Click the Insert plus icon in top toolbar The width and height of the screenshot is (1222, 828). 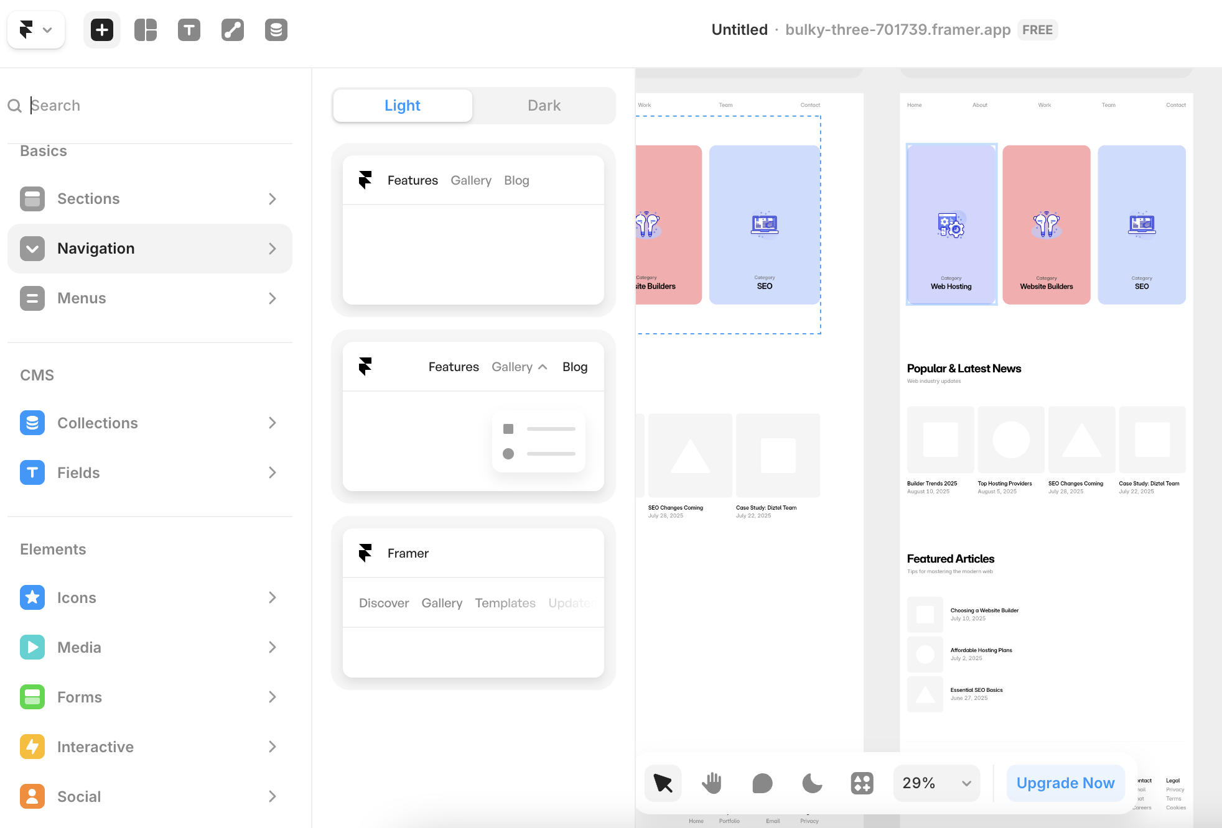(102, 30)
